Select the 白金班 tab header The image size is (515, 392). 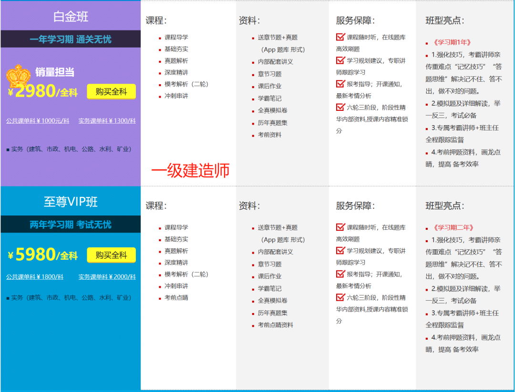pyautogui.click(x=71, y=16)
